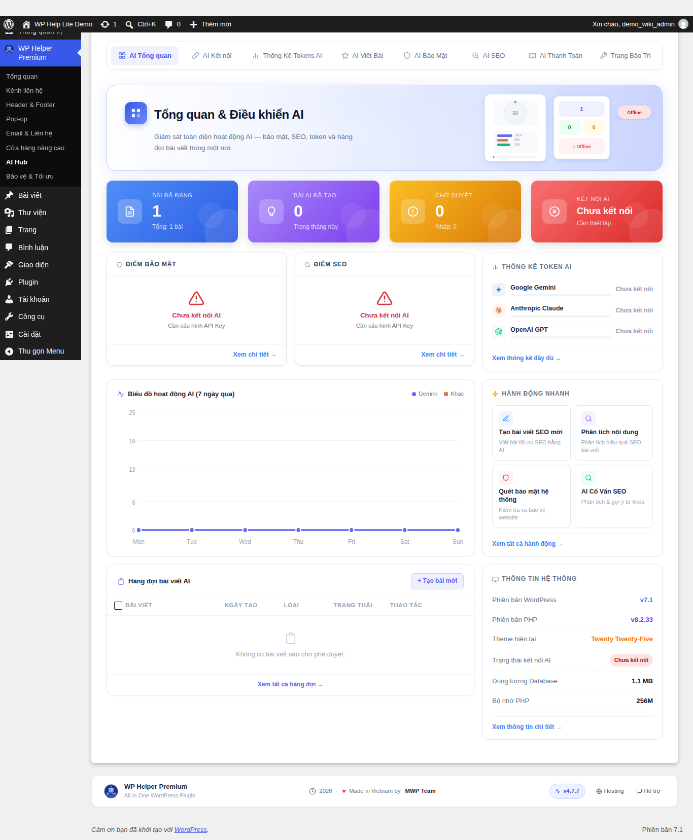Image resolution: width=693 pixels, height=840 pixels.
Task: Click the magnifier icon of Phân tích nội dung
Action: point(588,418)
